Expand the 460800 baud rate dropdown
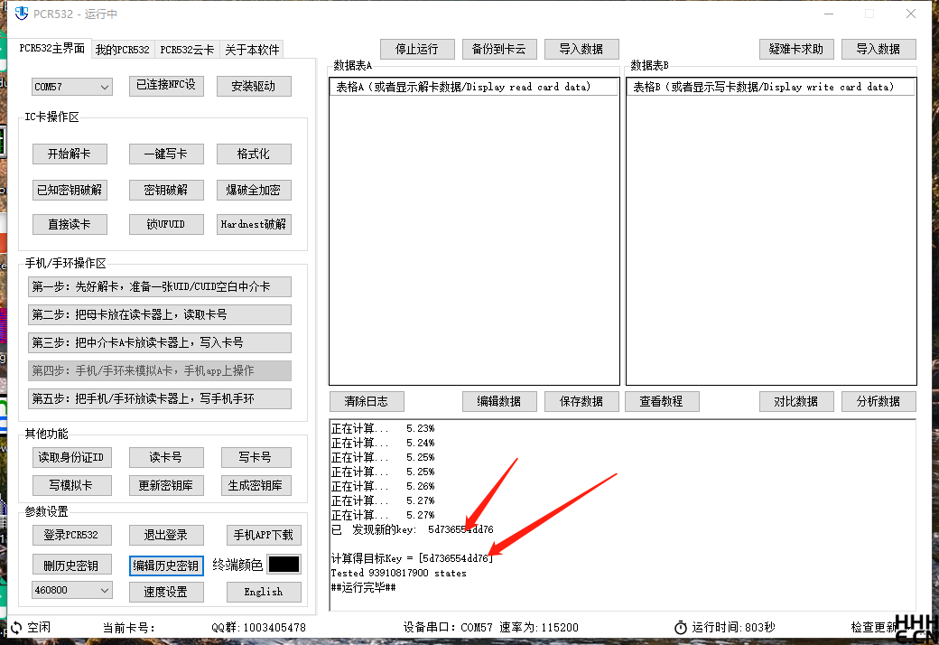939x645 pixels. [x=70, y=591]
